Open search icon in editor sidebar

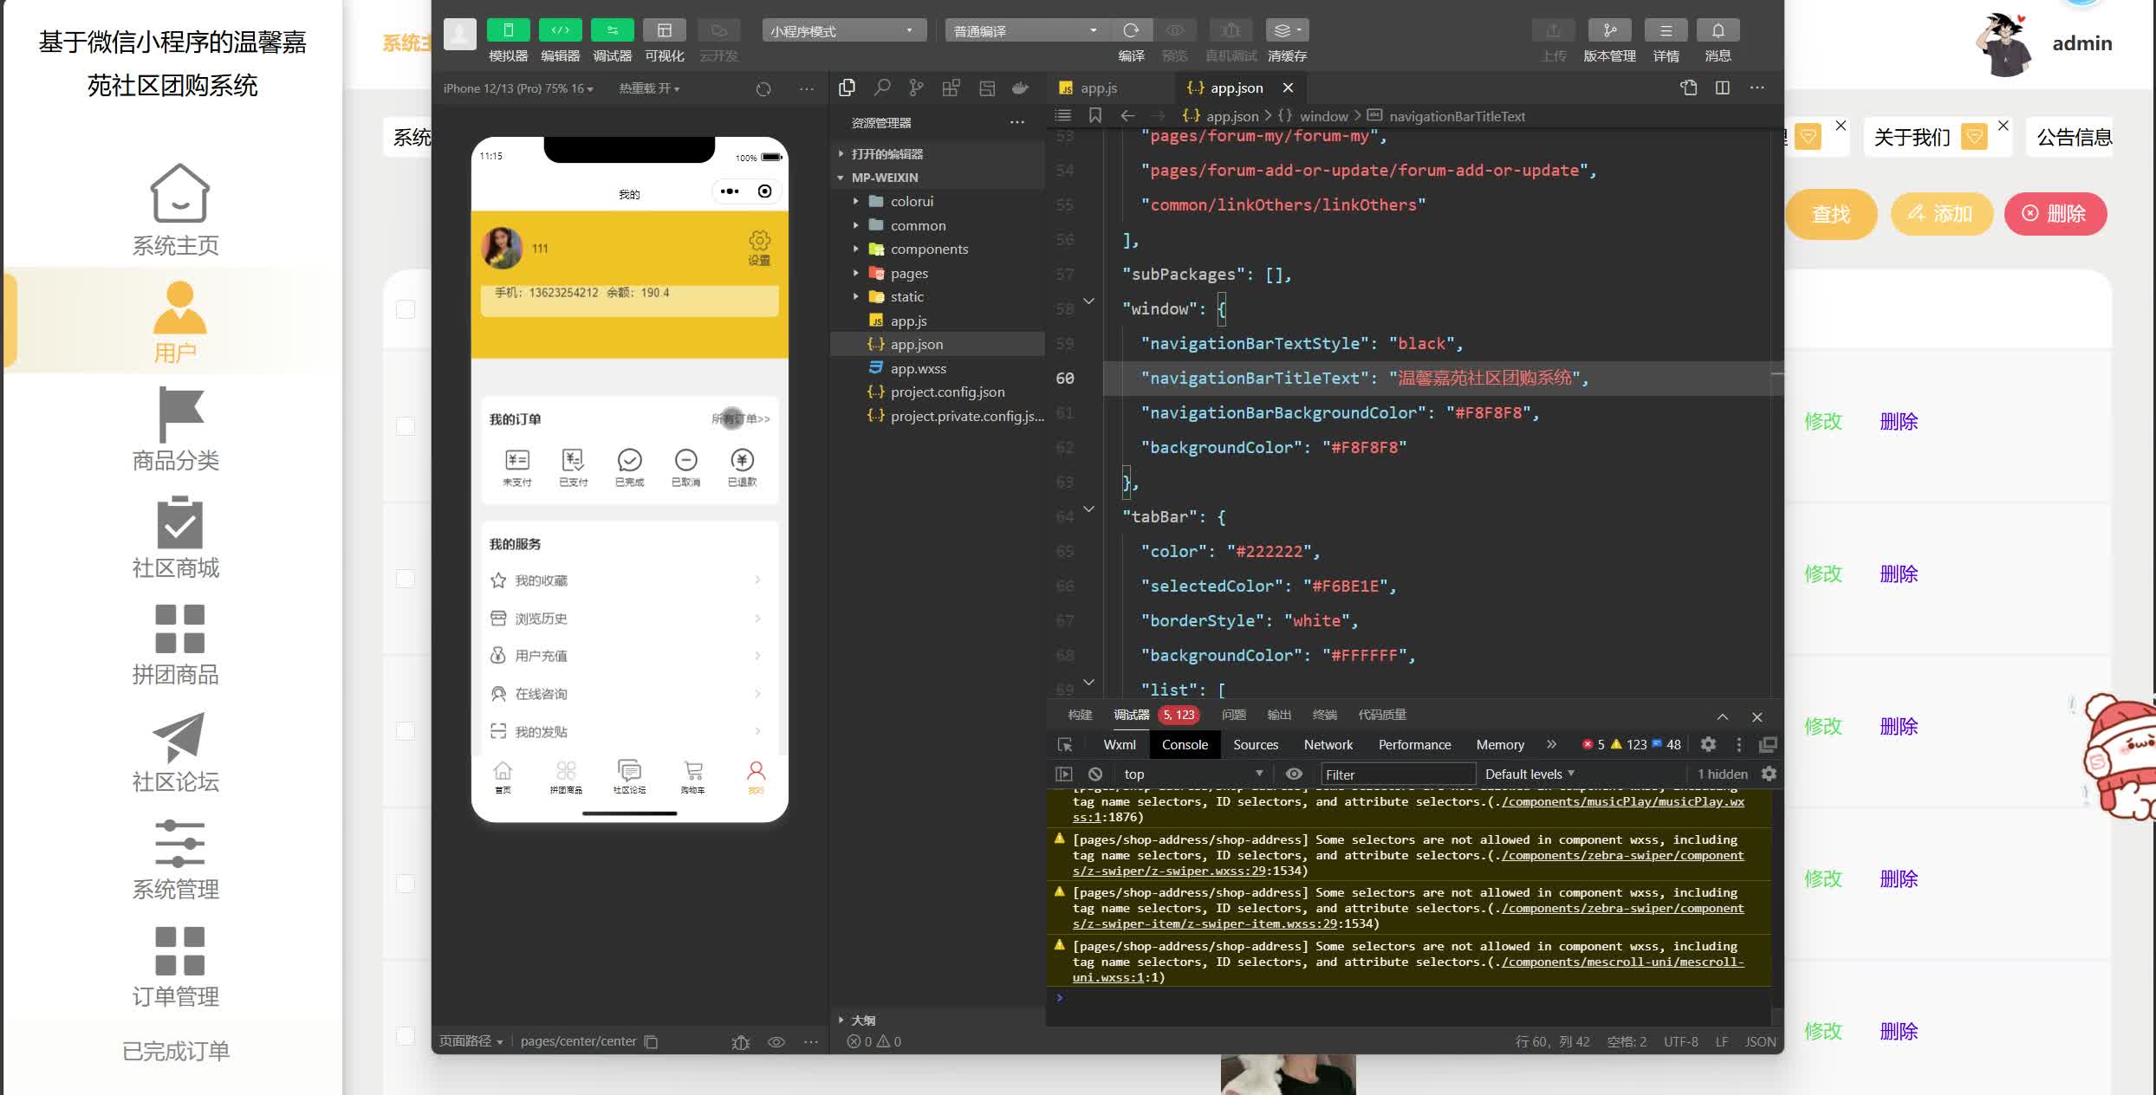882,87
